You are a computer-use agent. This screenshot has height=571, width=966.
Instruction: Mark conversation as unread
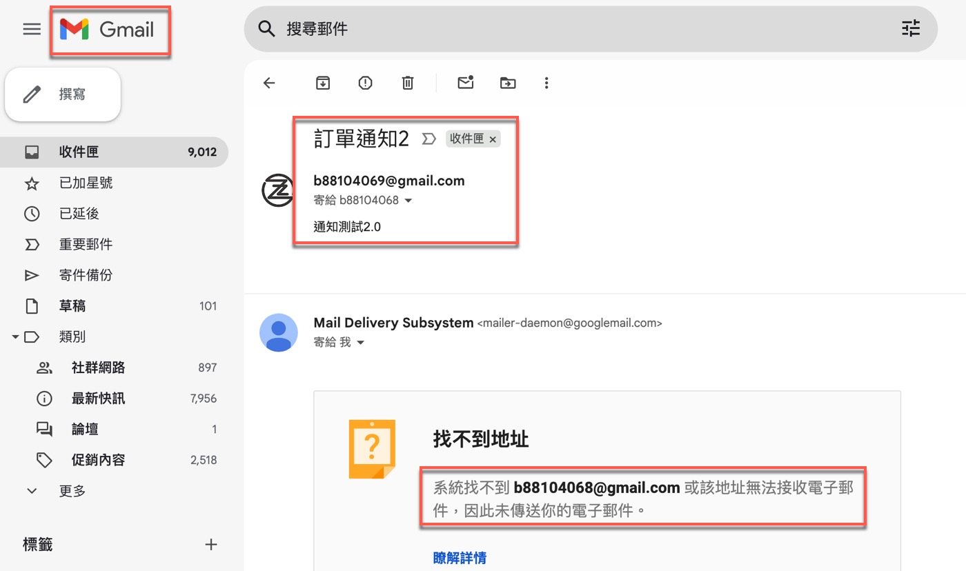tap(466, 83)
